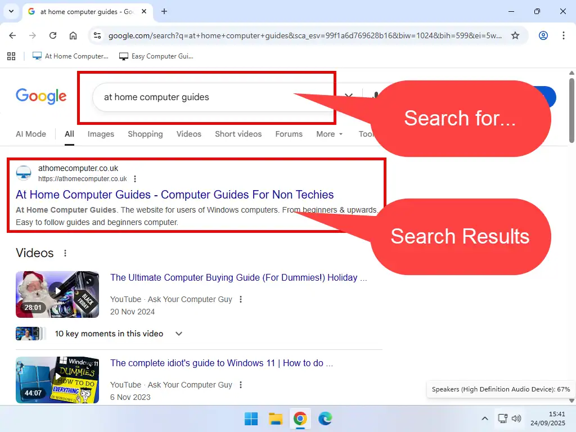Switch to the Images results tab

pos(101,134)
